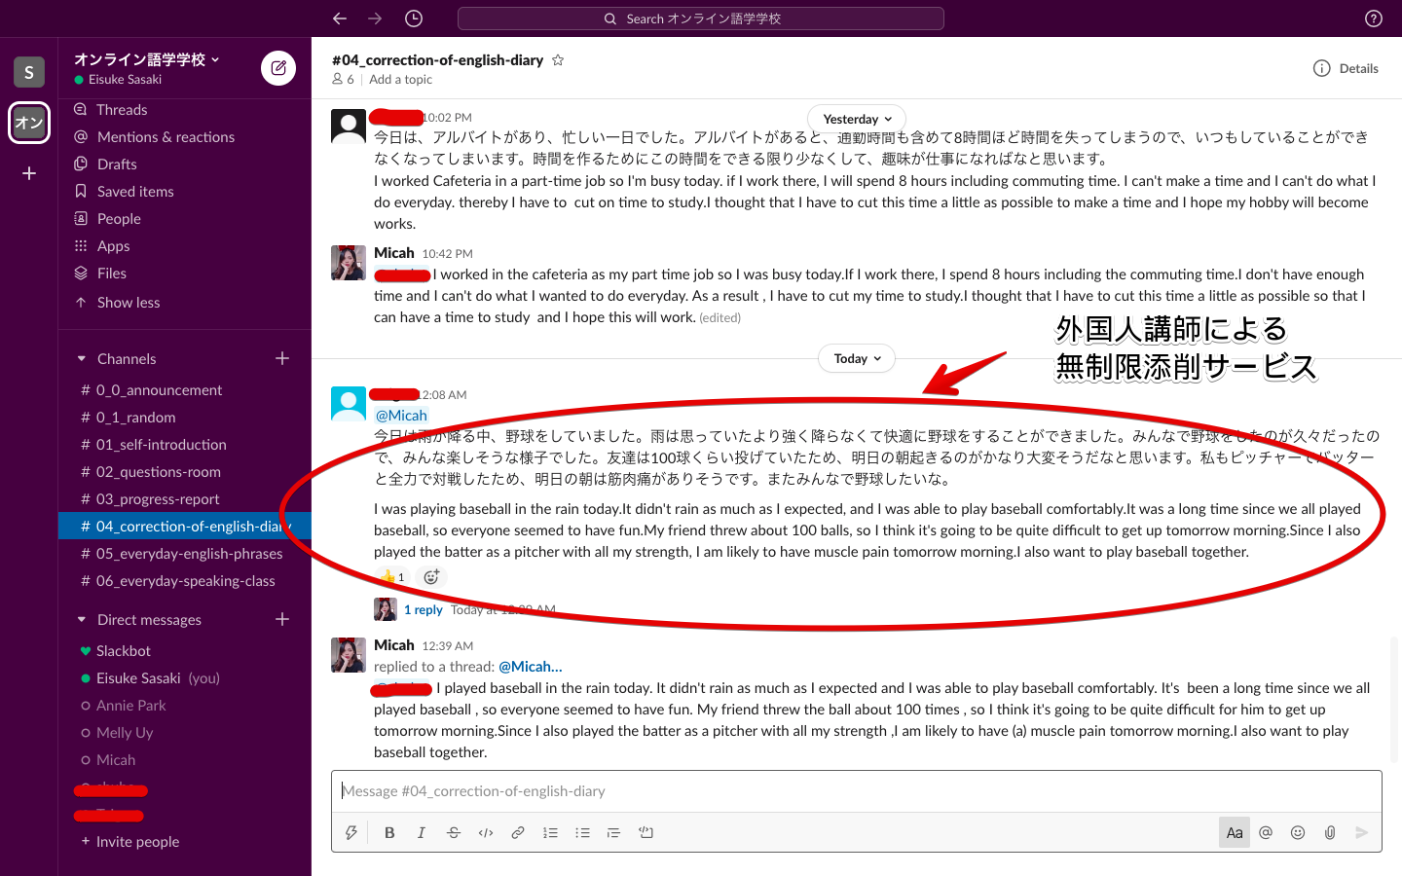The height and width of the screenshot is (876, 1402).
Task: Attach a file with the paperclip icon
Action: 1330,832
